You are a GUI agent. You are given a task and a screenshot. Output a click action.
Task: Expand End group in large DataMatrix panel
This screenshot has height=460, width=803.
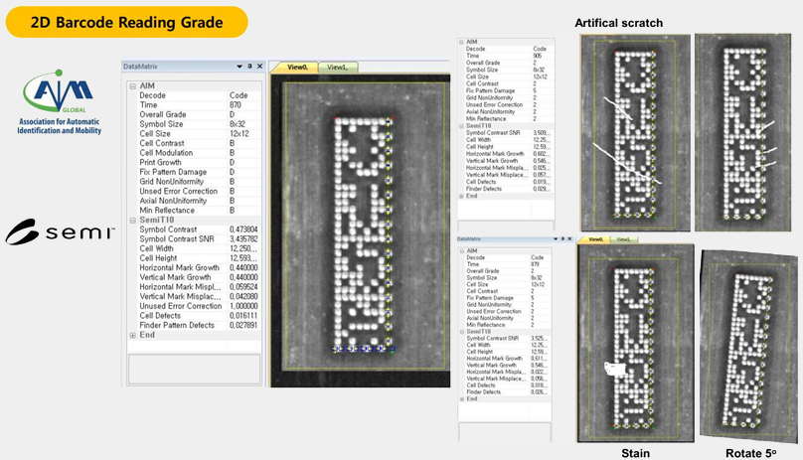(x=133, y=335)
